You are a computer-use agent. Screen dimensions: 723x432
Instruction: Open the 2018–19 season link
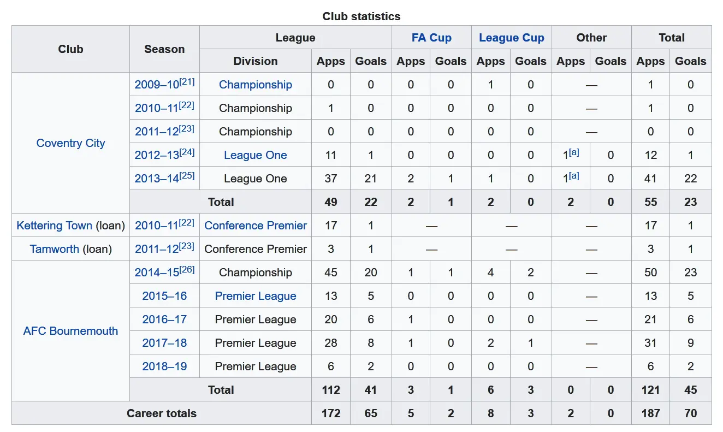pos(164,366)
